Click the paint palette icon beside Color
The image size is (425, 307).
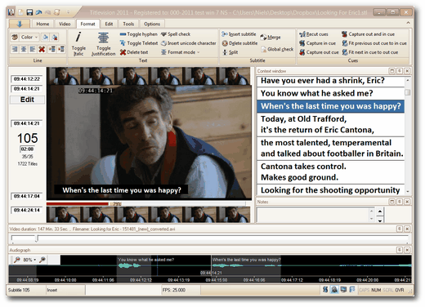pos(15,37)
